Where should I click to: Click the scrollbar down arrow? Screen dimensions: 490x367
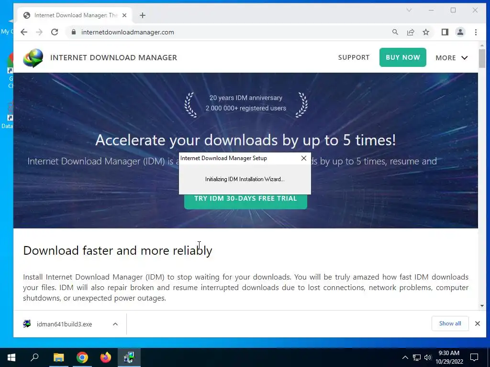point(482,306)
